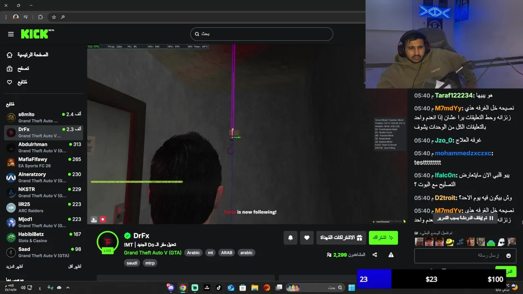Image resolution: width=523 pixels, height=294 pixels.
Task: Click the browser bookmark star icon
Action: pyautogui.click(x=54, y=17)
